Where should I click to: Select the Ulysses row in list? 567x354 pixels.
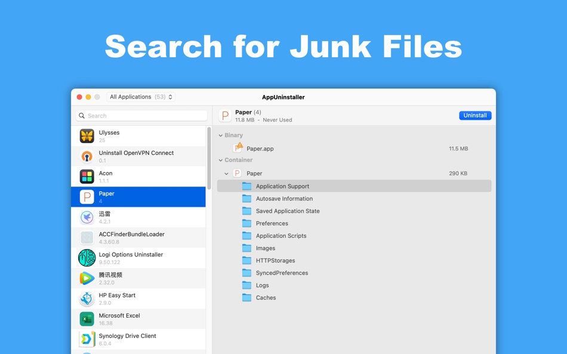coord(138,136)
